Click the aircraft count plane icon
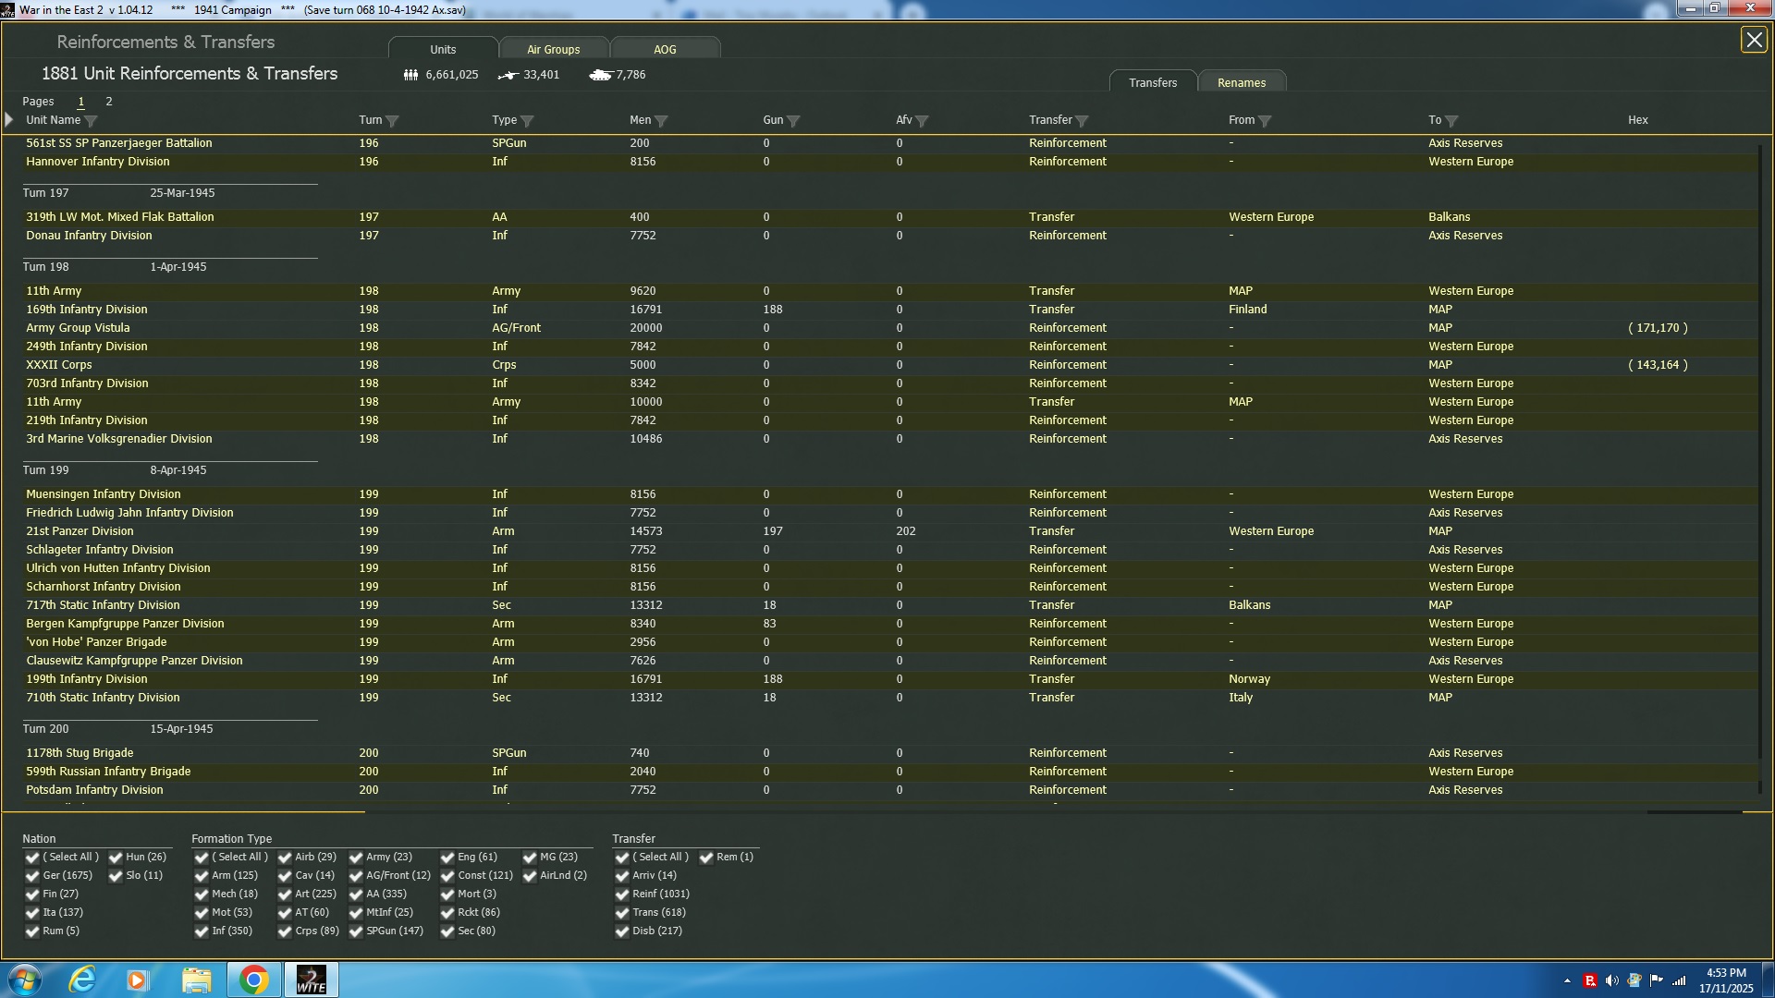This screenshot has height=998, width=1775. (508, 75)
